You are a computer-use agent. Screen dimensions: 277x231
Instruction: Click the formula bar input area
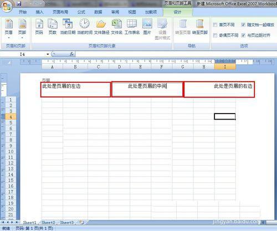point(176,54)
